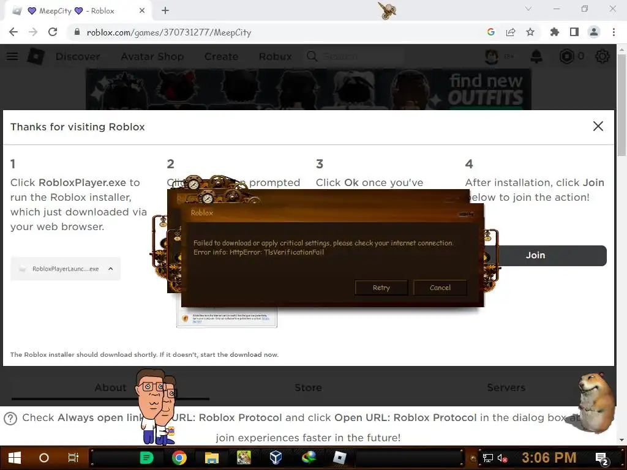The height and width of the screenshot is (470, 627).
Task: Switch to the Servers tab
Action: 506,387
